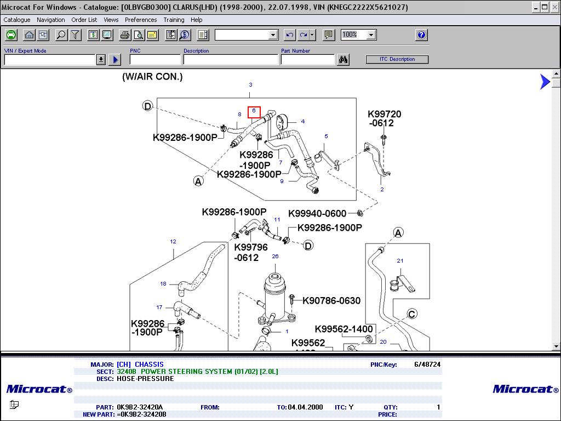Viewport: 561px width, 421px height.
Task: Go to the home catalogue icon
Action: point(30,35)
